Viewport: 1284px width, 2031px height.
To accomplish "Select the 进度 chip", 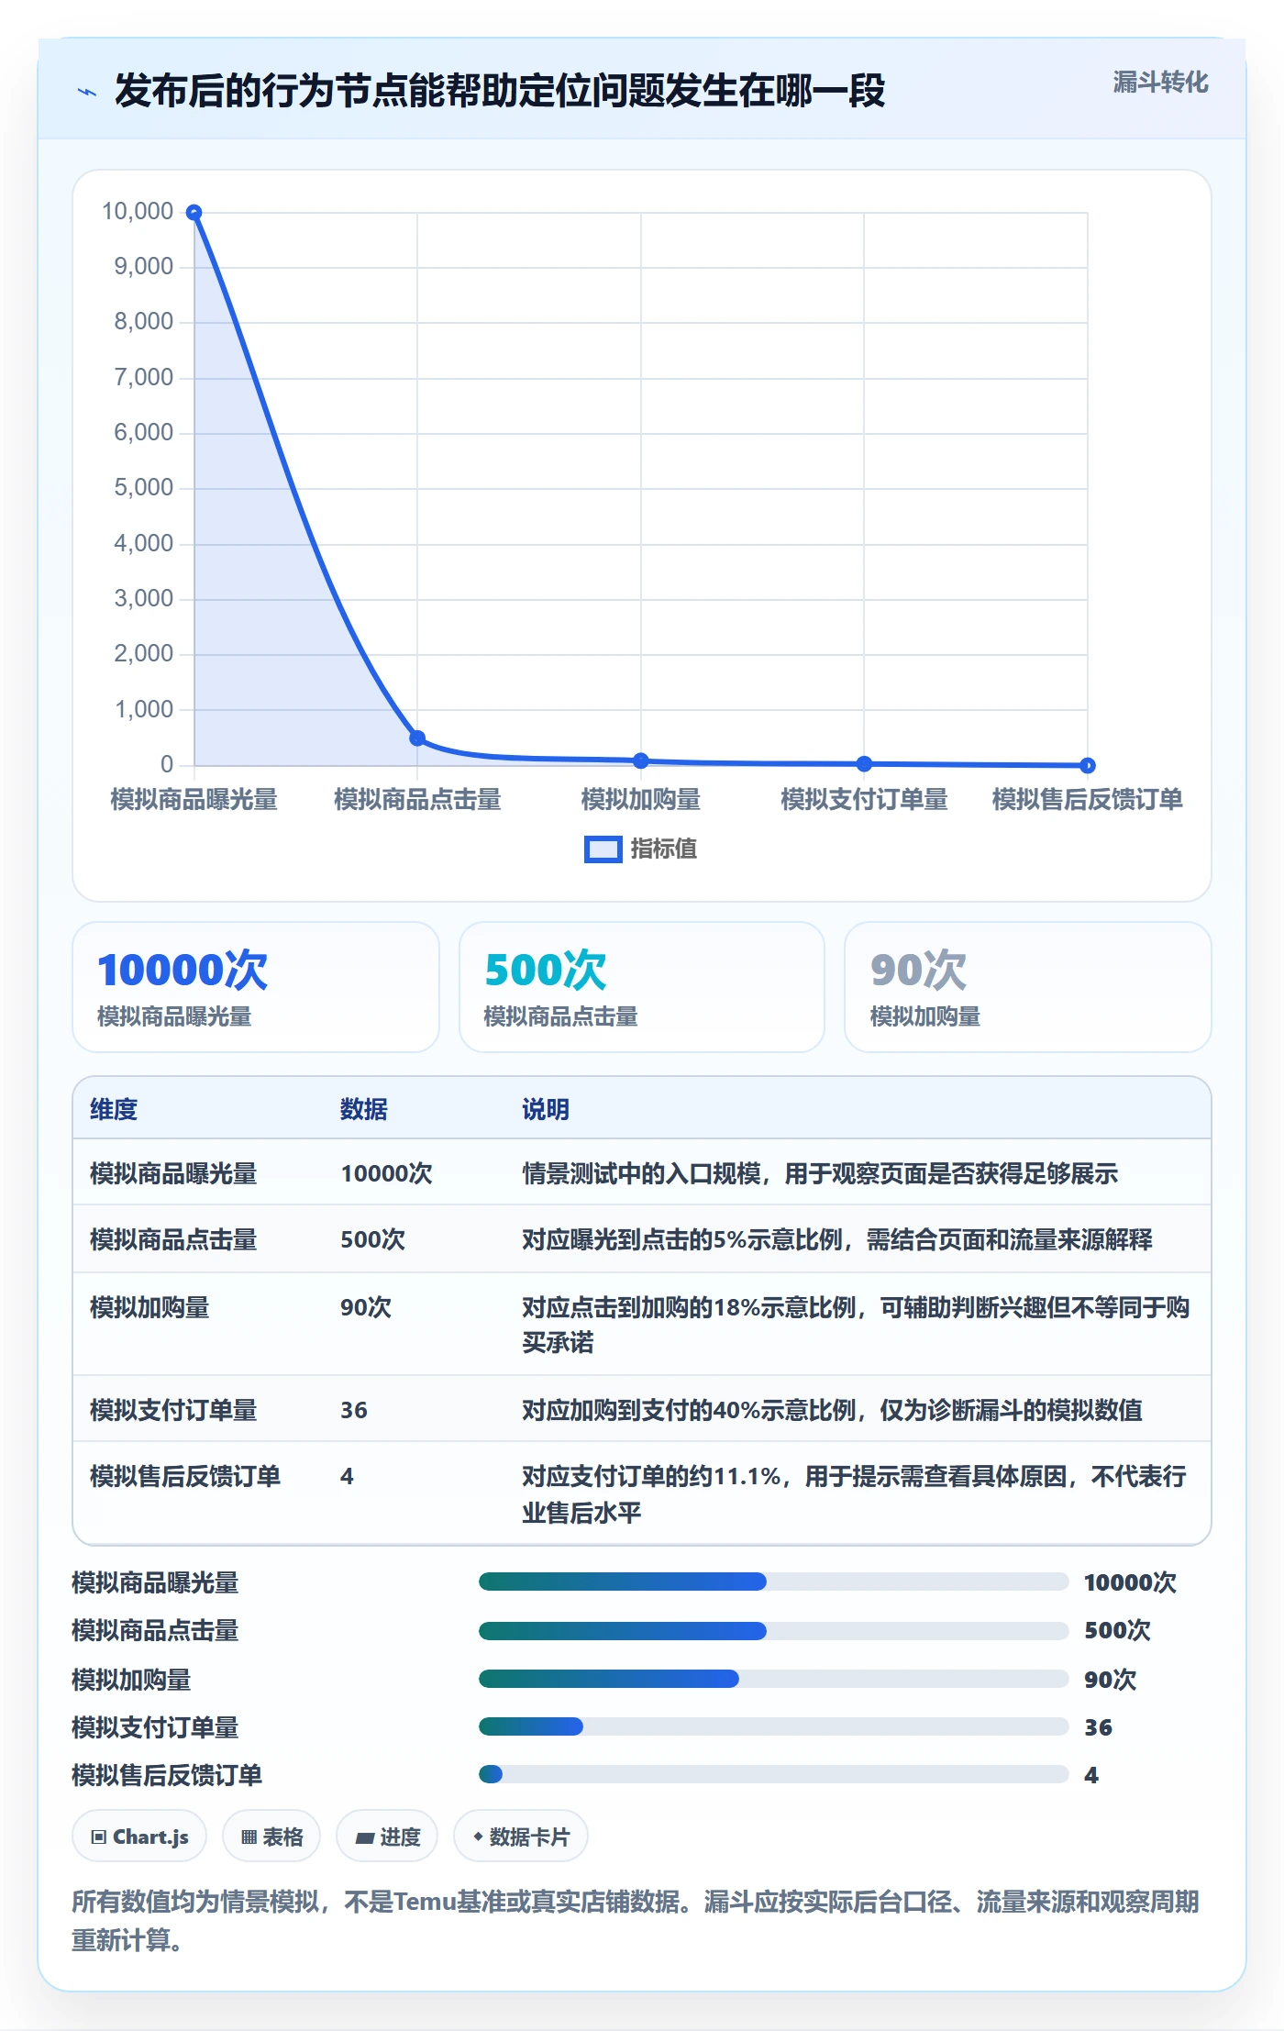I will [387, 1837].
